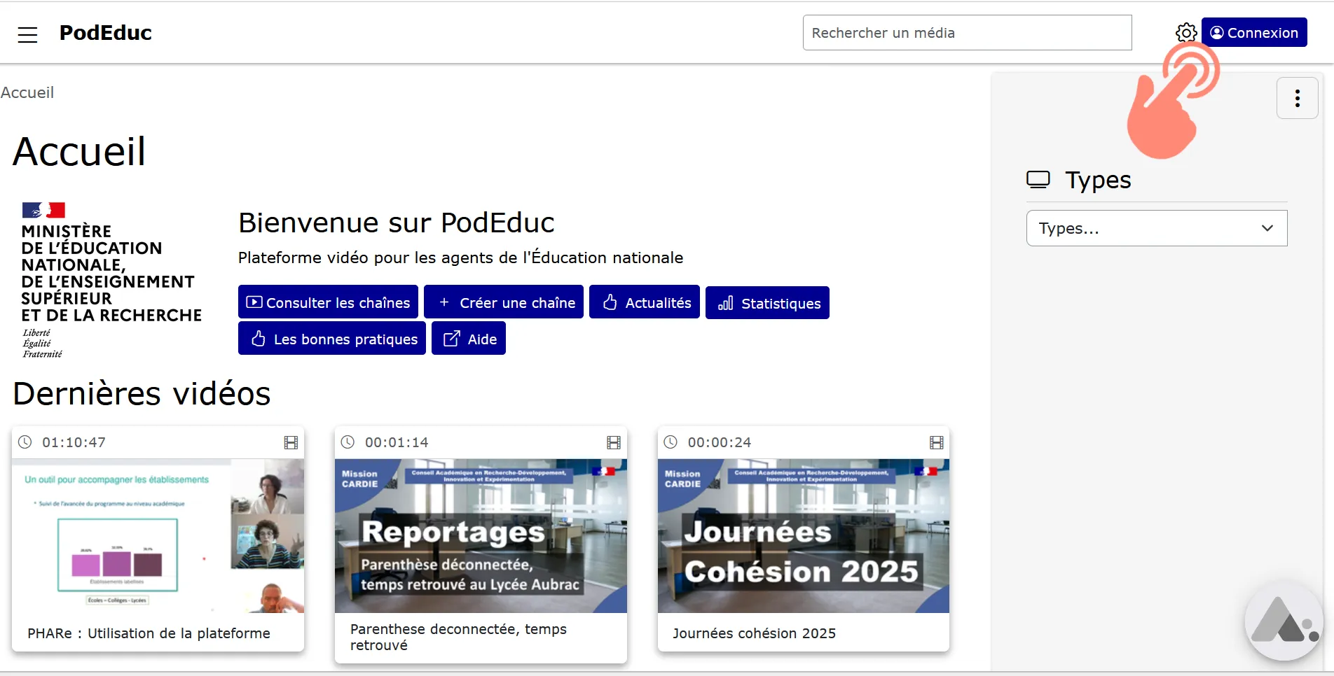
Task: Click the title PHARe : Utilisation de la plateforme
Action: (x=149, y=633)
